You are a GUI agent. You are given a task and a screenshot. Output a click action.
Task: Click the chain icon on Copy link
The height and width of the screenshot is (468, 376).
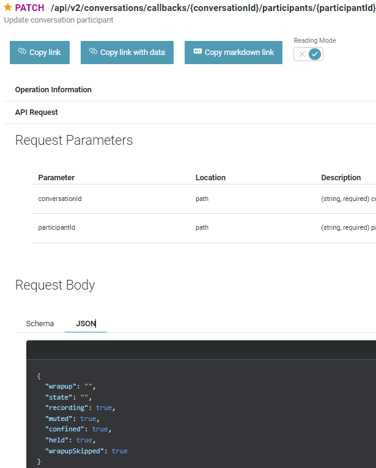tap(23, 52)
